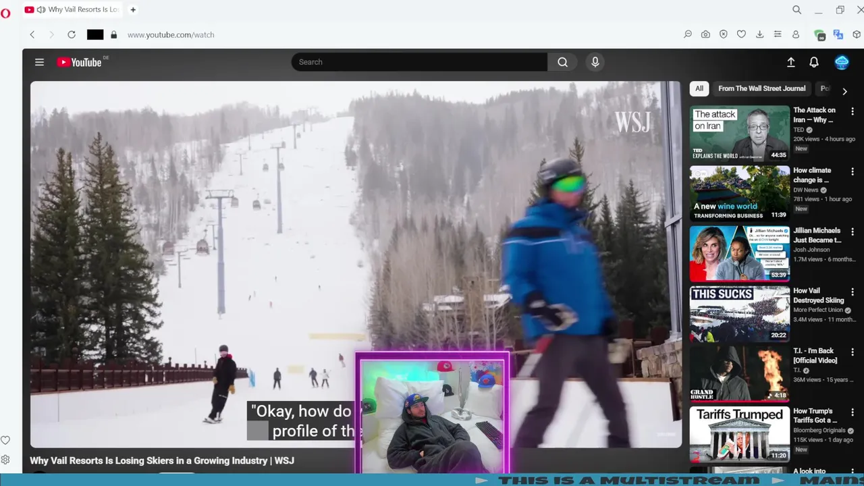Click the zoom-out magnifier icon in address bar

point(688,34)
